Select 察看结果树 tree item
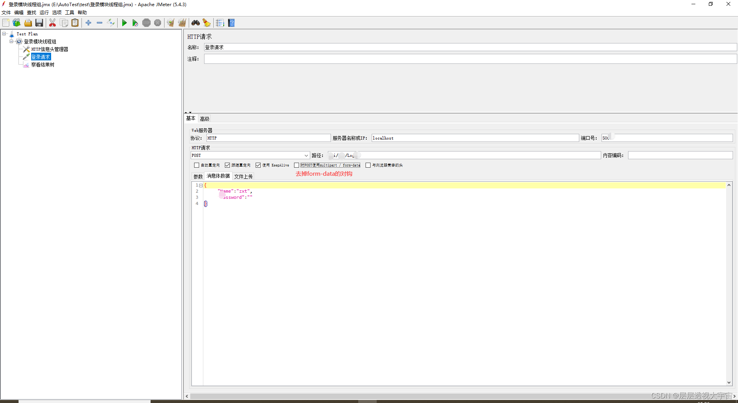This screenshot has width=738, height=403. pos(43,65)
